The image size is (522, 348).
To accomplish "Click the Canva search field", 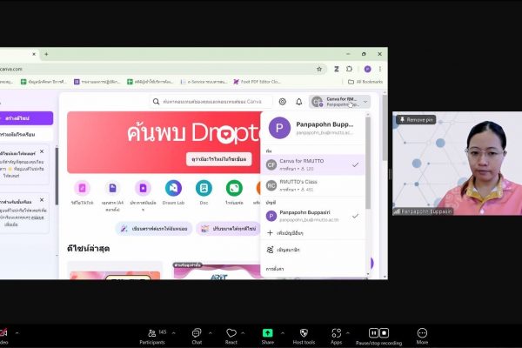I will (211, 102).
